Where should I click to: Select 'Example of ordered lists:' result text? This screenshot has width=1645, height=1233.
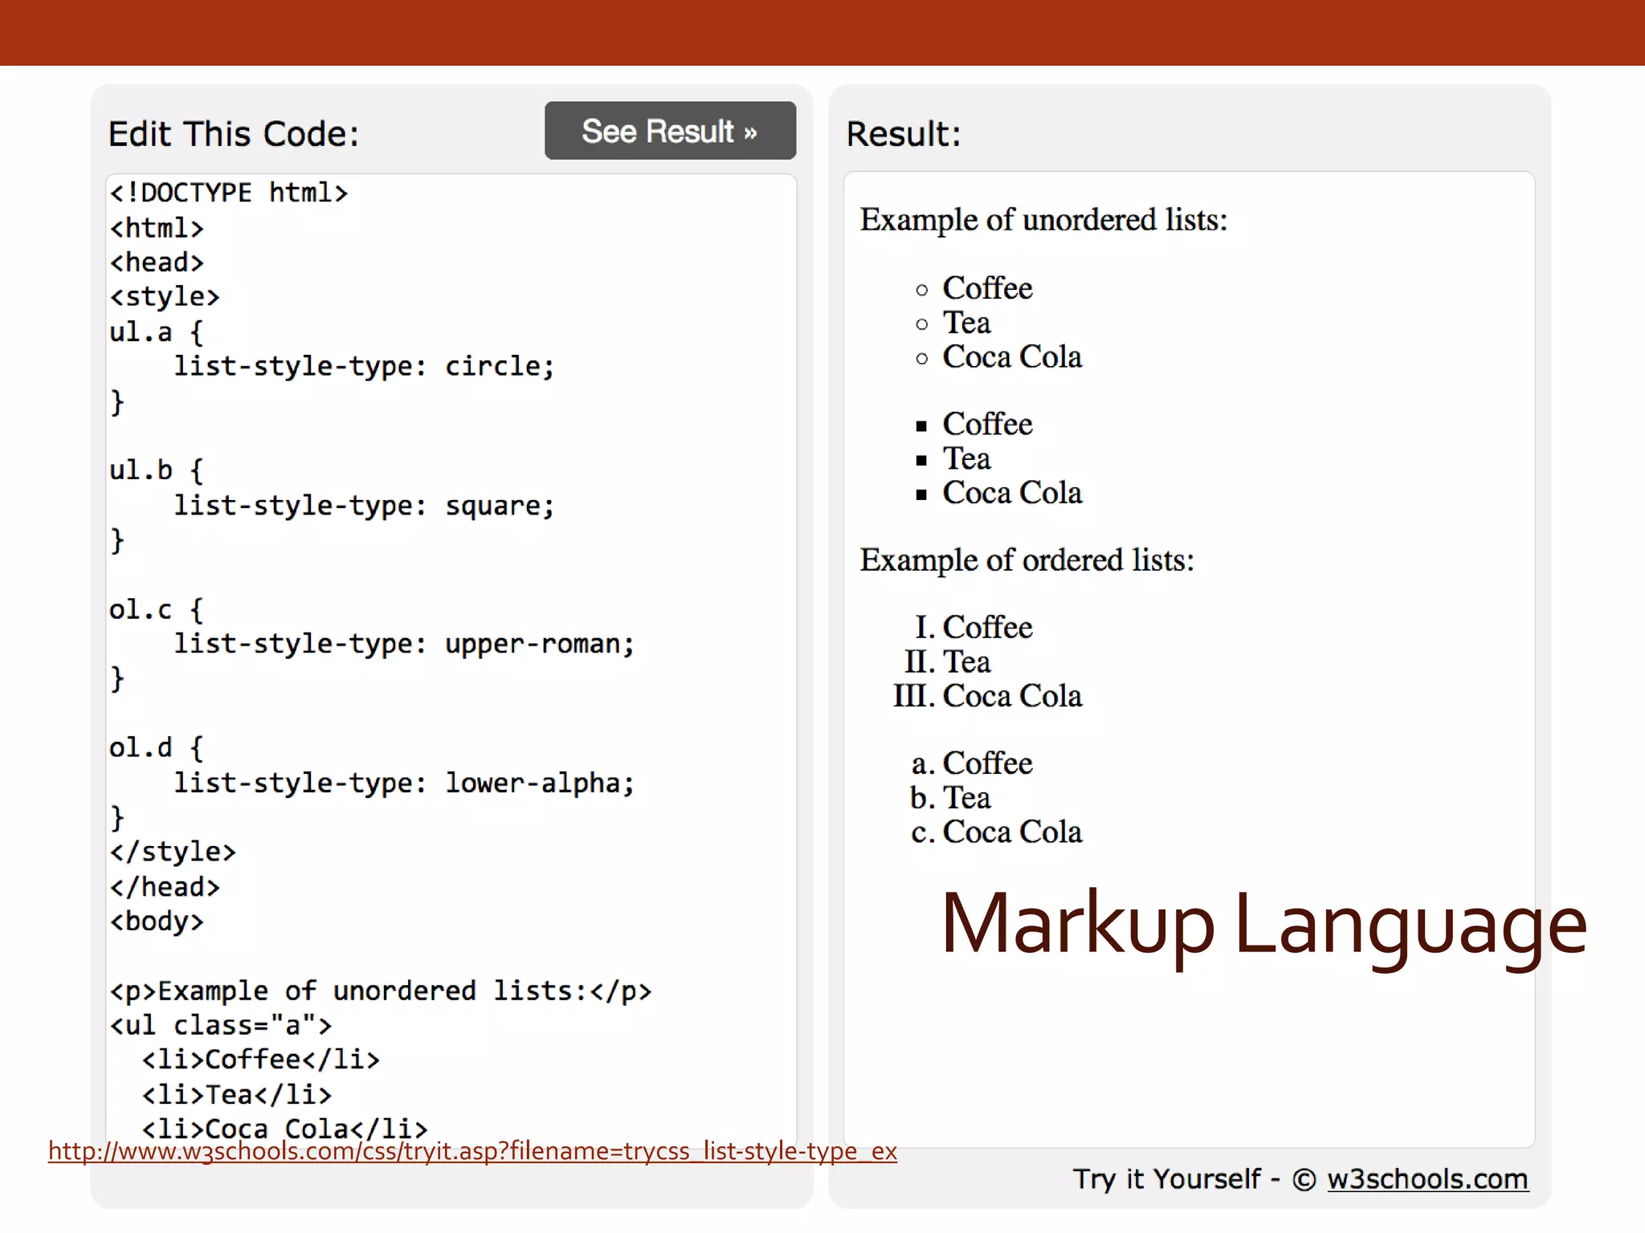tap(1027, 560)
